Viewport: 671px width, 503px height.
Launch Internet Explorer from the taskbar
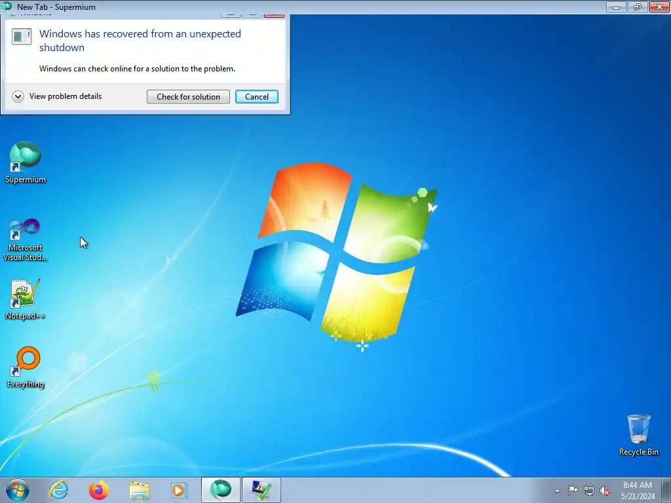[58, 490]
